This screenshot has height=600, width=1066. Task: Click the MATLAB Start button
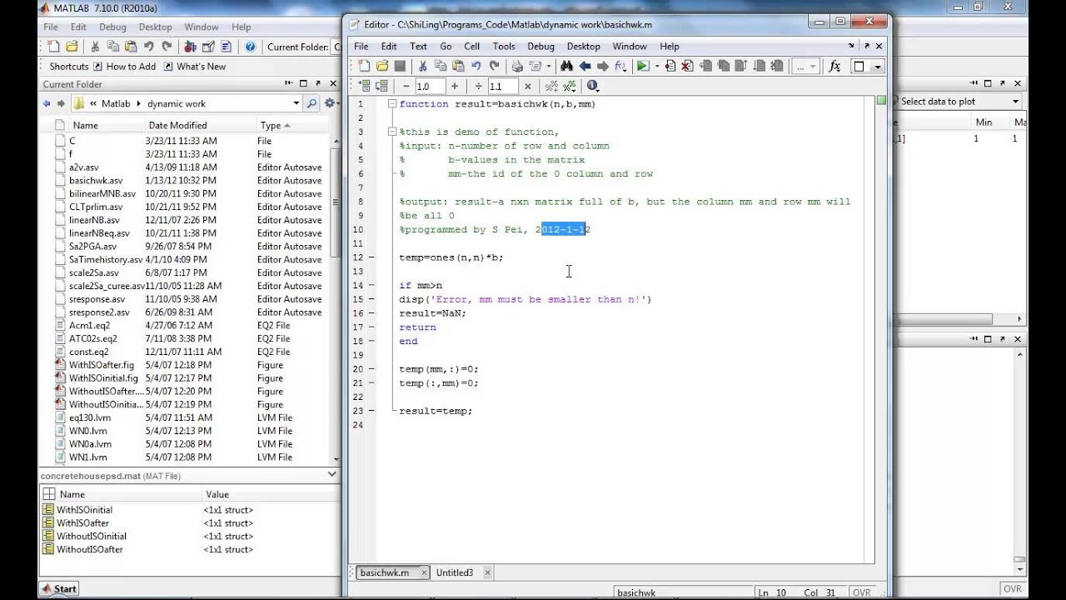[x=58, y=588]
